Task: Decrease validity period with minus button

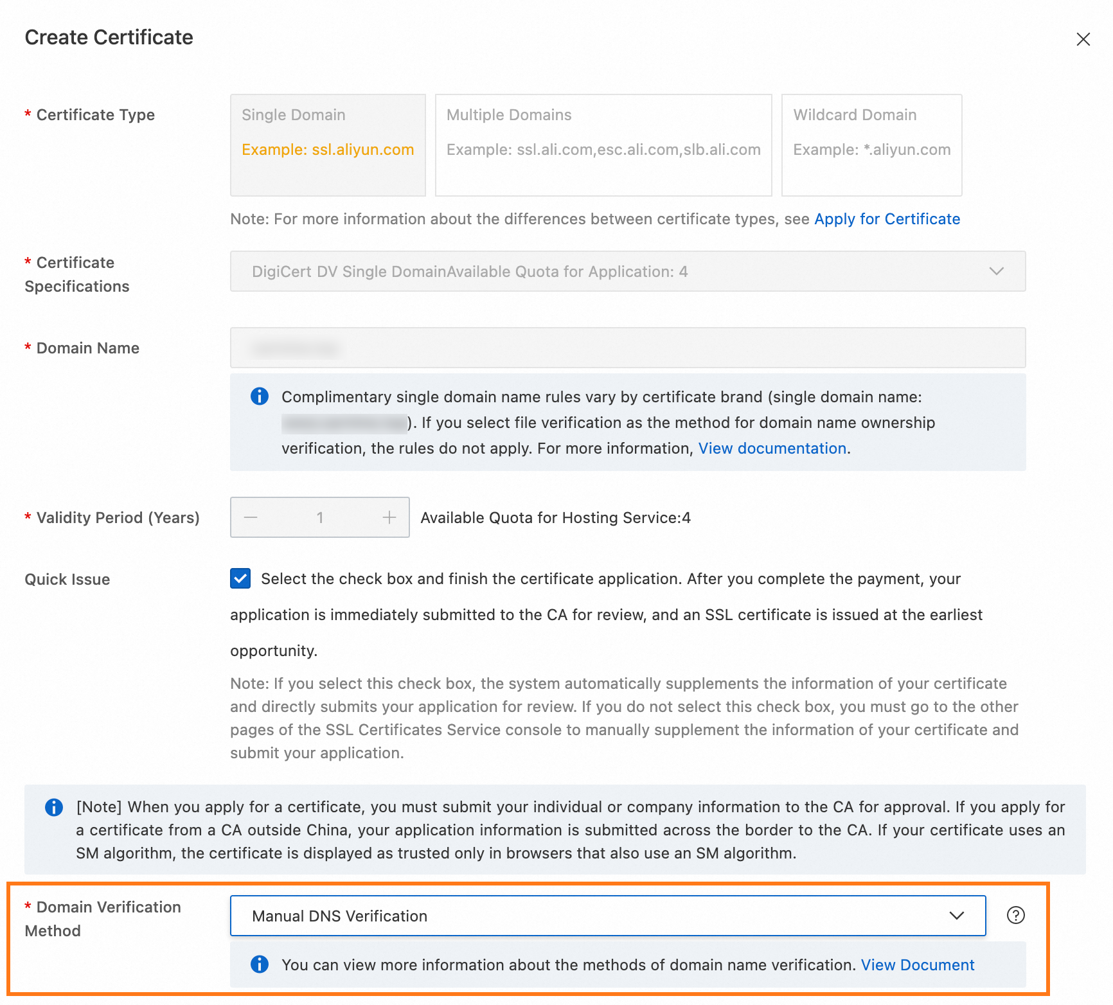Action: [251, 517]
